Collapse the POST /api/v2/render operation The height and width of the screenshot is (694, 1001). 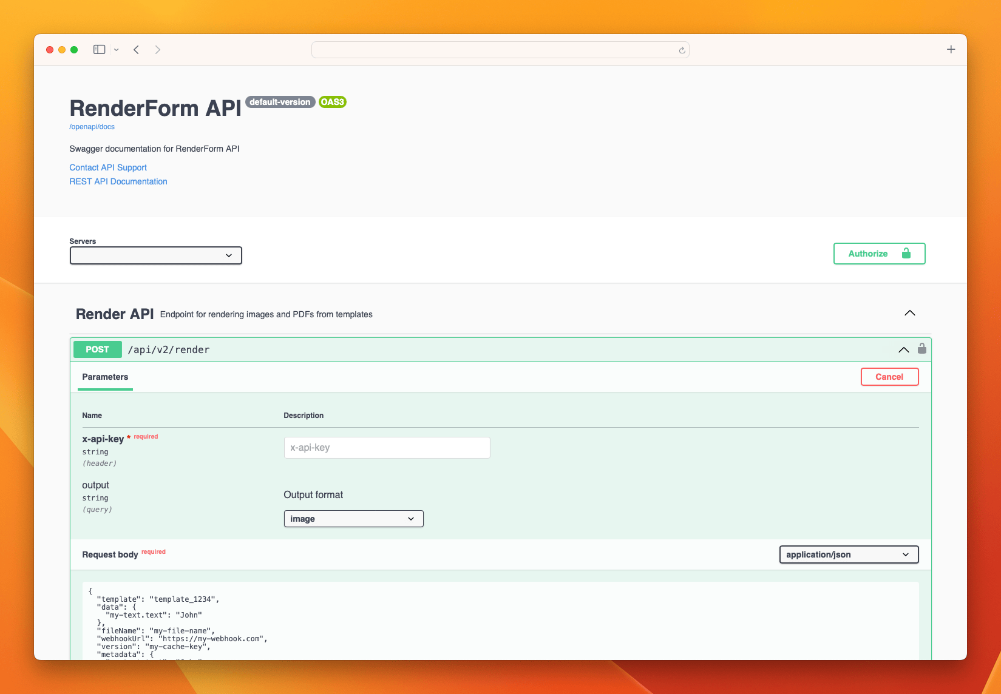903,349
